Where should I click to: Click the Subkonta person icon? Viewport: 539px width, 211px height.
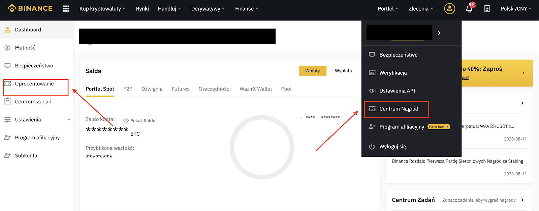(x=7, y=155)
